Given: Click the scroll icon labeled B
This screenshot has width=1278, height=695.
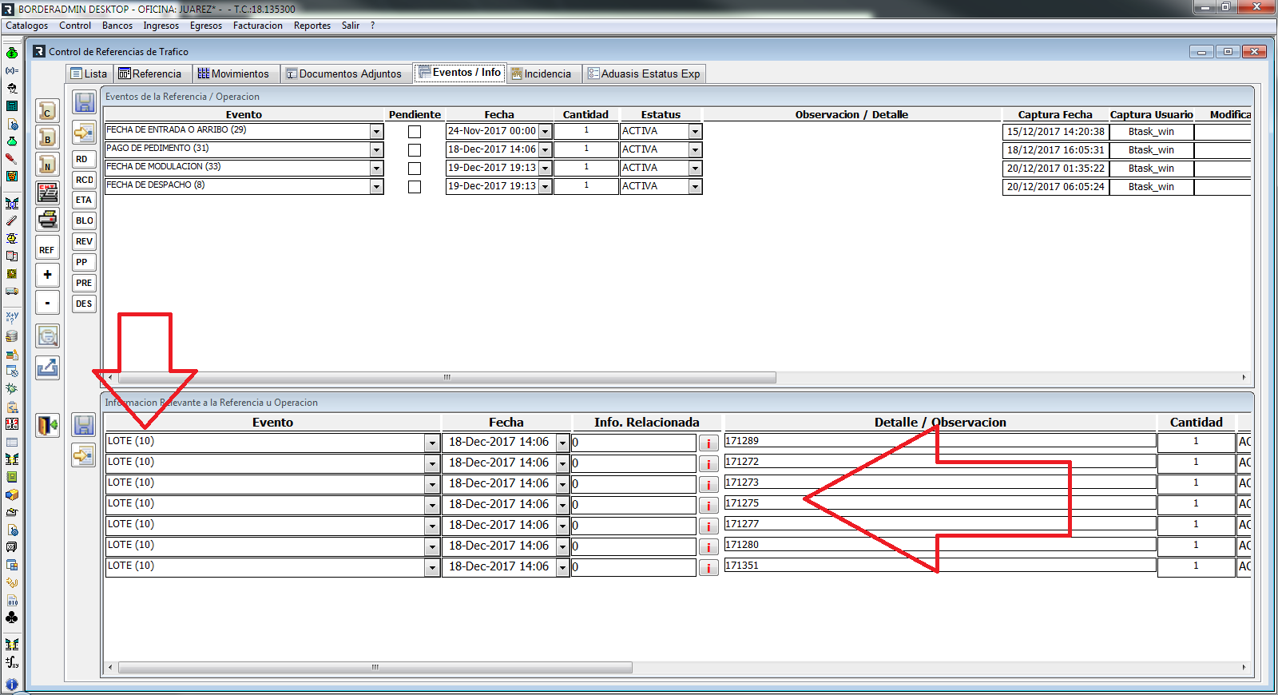Looking at the screenshot, I should (48, 137).
